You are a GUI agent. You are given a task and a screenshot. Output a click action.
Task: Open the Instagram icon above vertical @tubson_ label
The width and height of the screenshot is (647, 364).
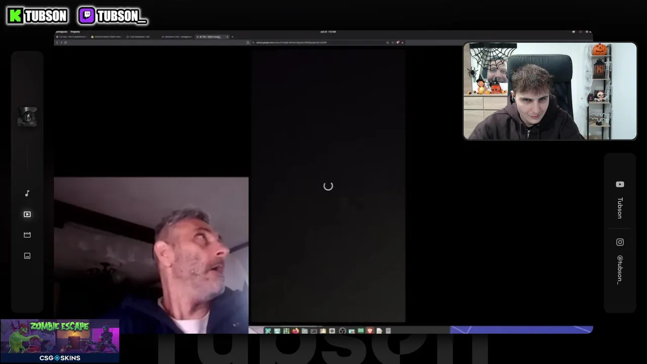620,242
